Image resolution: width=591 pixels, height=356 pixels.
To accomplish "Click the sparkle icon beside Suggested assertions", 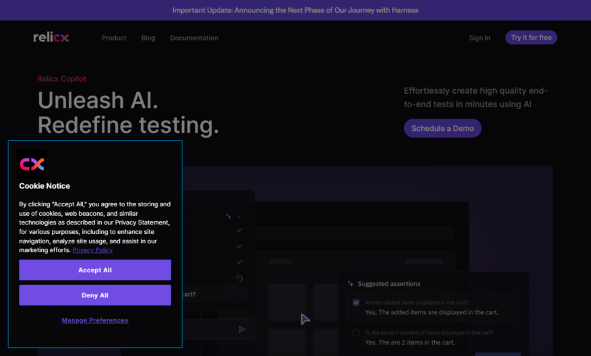I will tap(350, 284).
